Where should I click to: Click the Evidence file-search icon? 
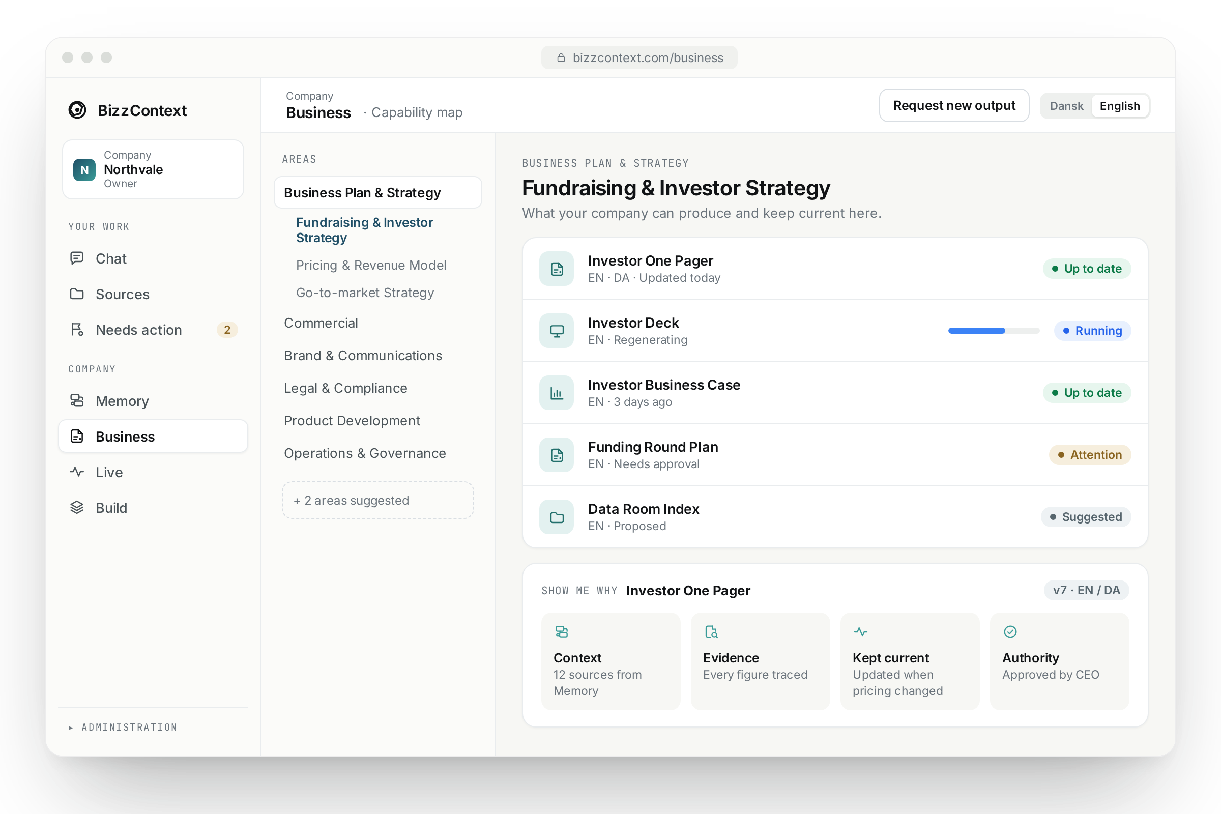(x=711, y=632)
